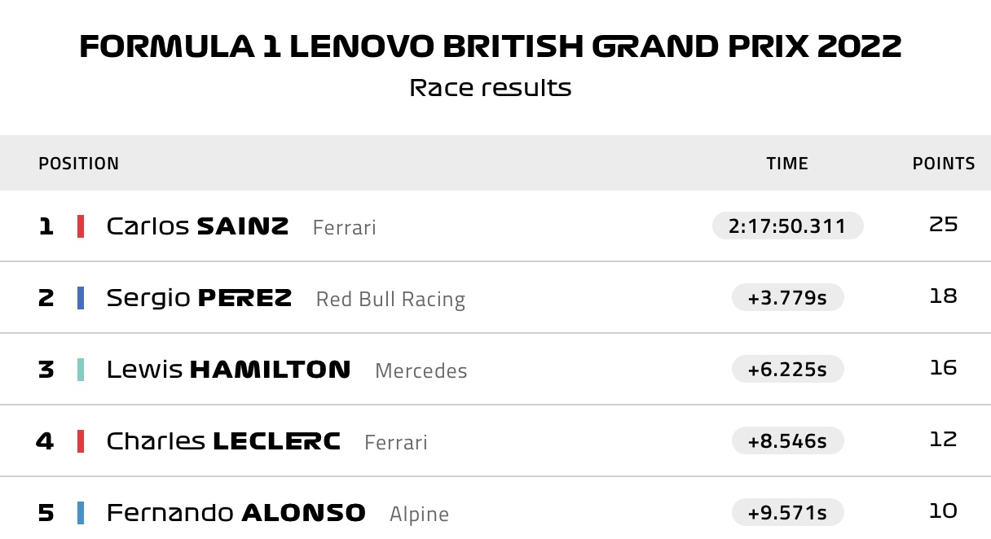Open Fernando Alonso driver name

point(236,513)
